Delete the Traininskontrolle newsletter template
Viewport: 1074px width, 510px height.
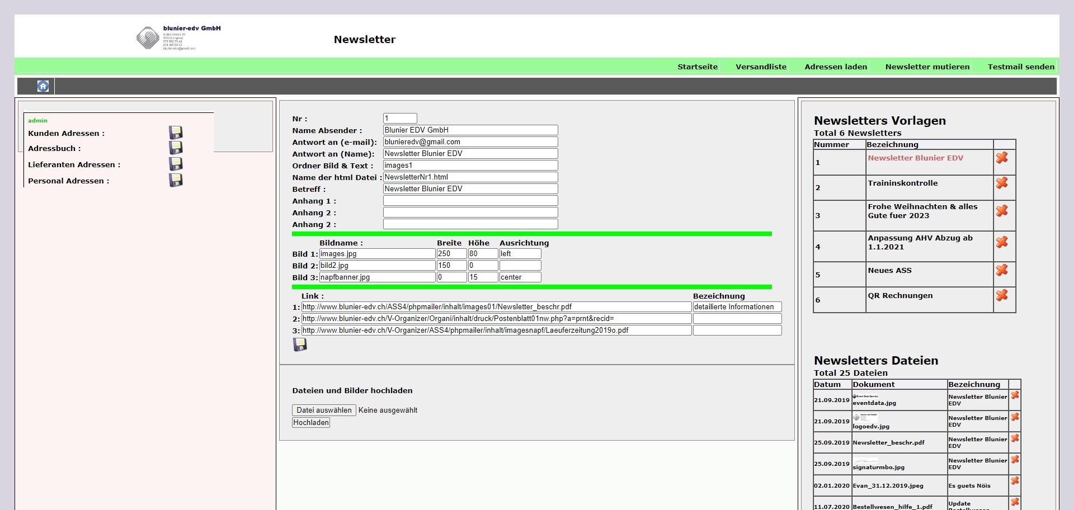tap(1002, 183)
